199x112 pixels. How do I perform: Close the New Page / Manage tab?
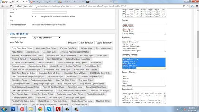(x=55, y=2)
